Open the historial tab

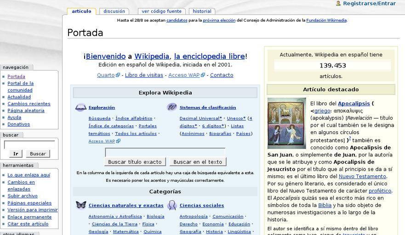[x=202, y=11]
